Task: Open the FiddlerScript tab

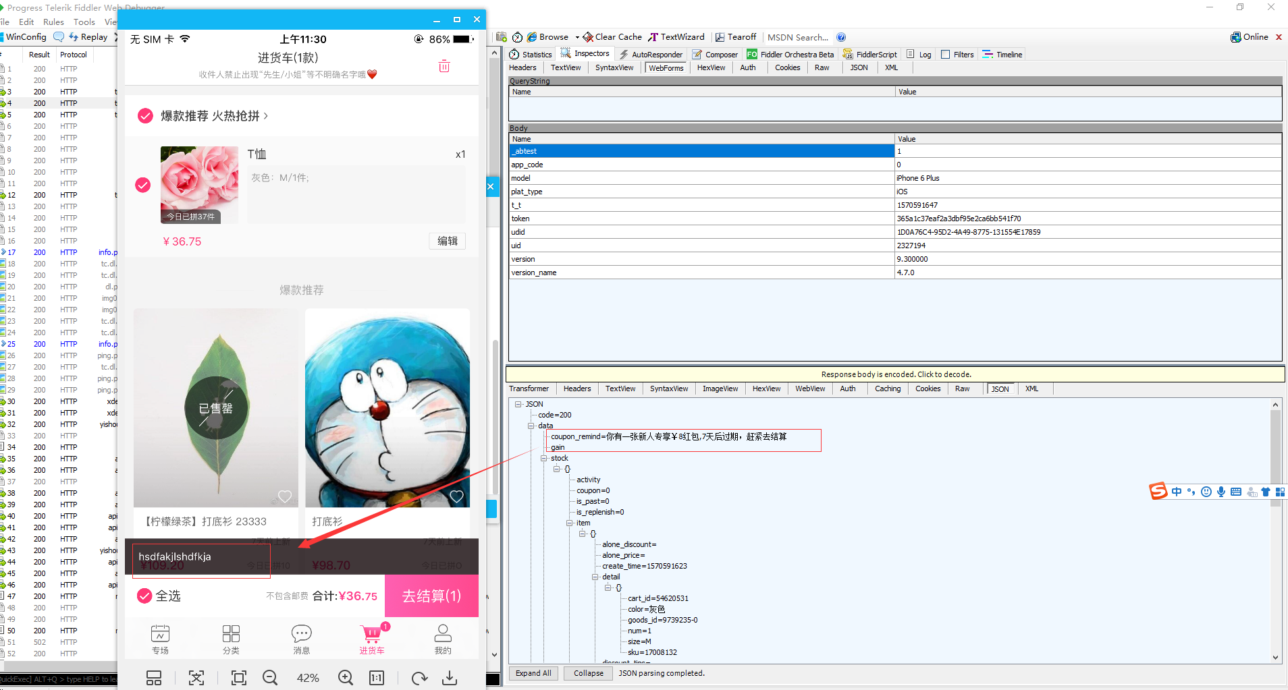Action: [870, 55]
